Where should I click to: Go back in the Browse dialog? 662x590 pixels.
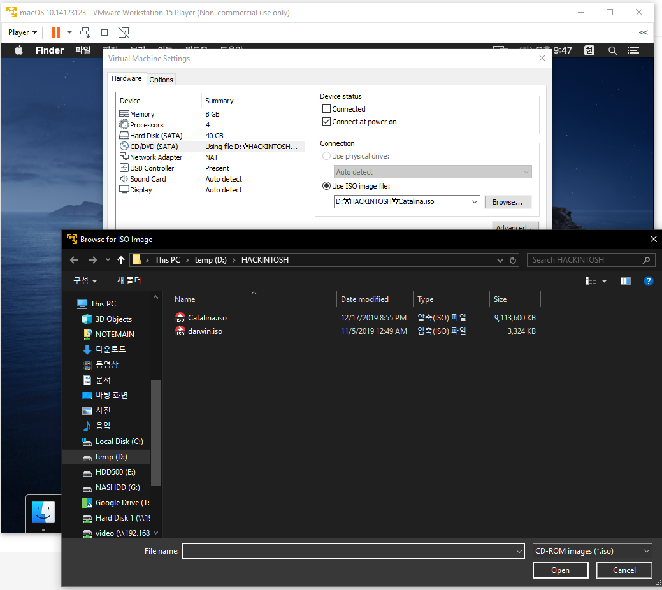click(x=74, y=260)
